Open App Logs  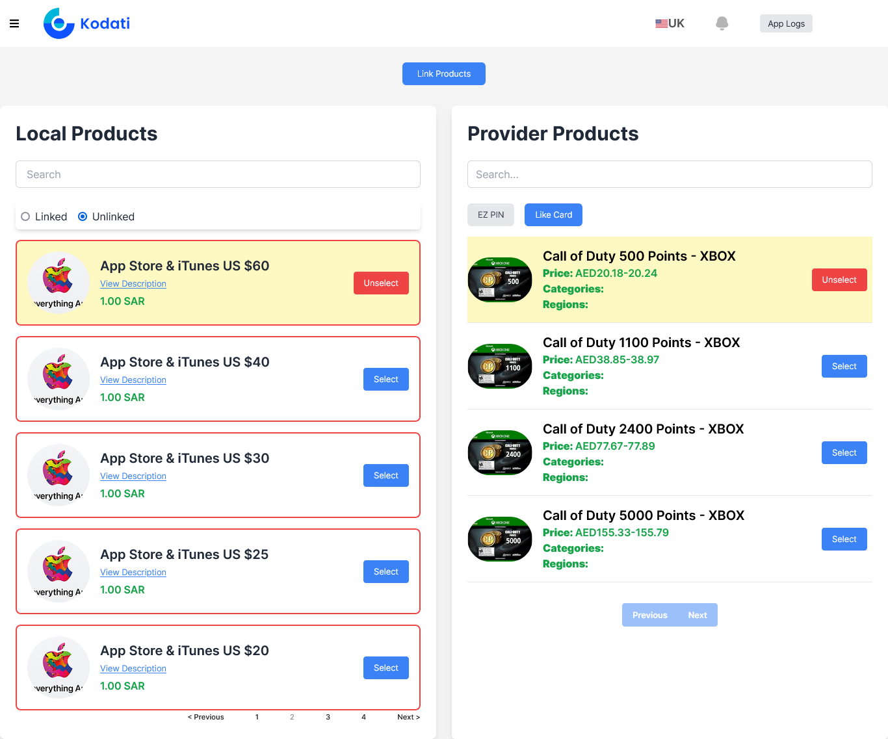click(786, 23)
